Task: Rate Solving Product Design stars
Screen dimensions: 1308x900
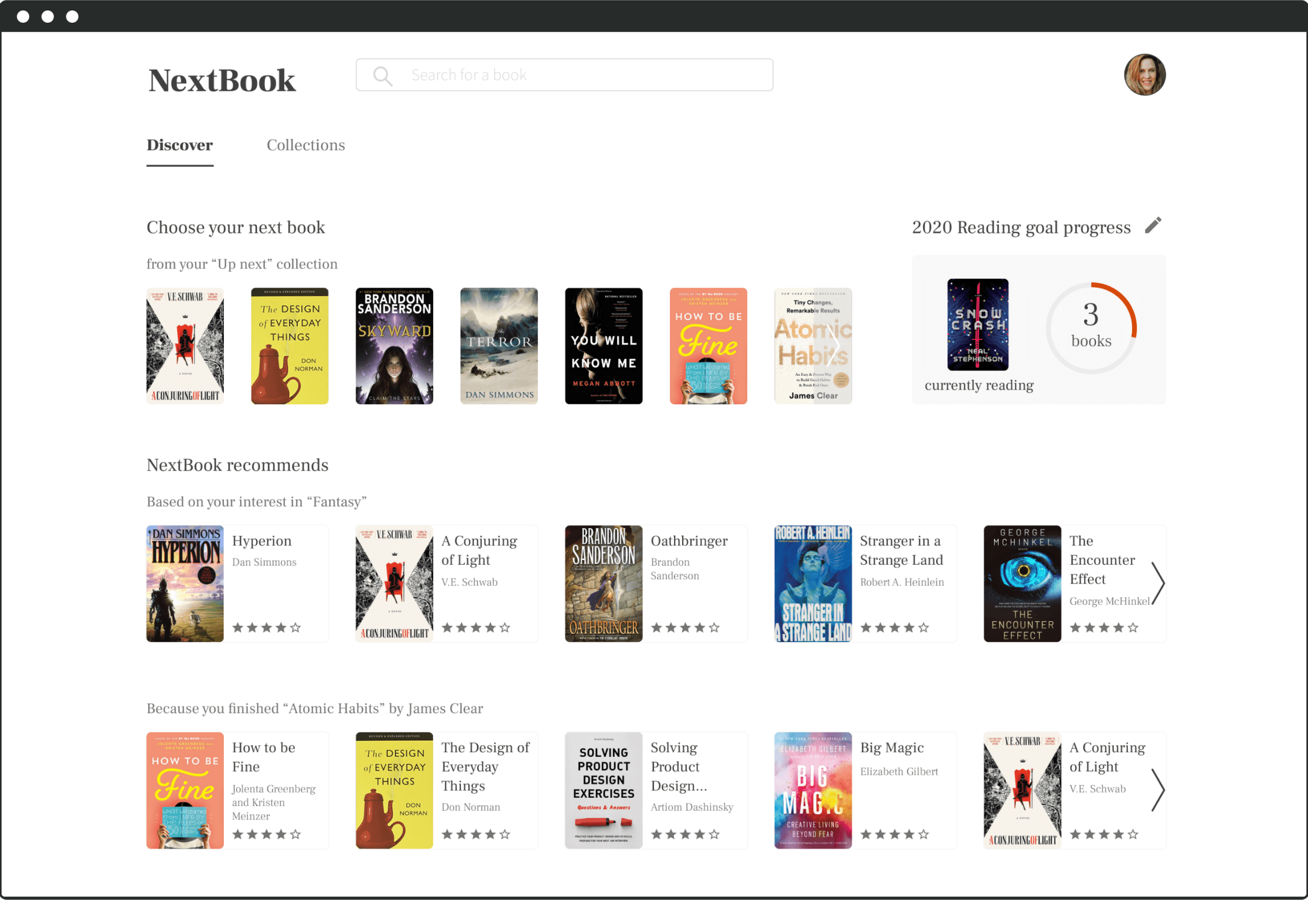Action: coord(685,834)
